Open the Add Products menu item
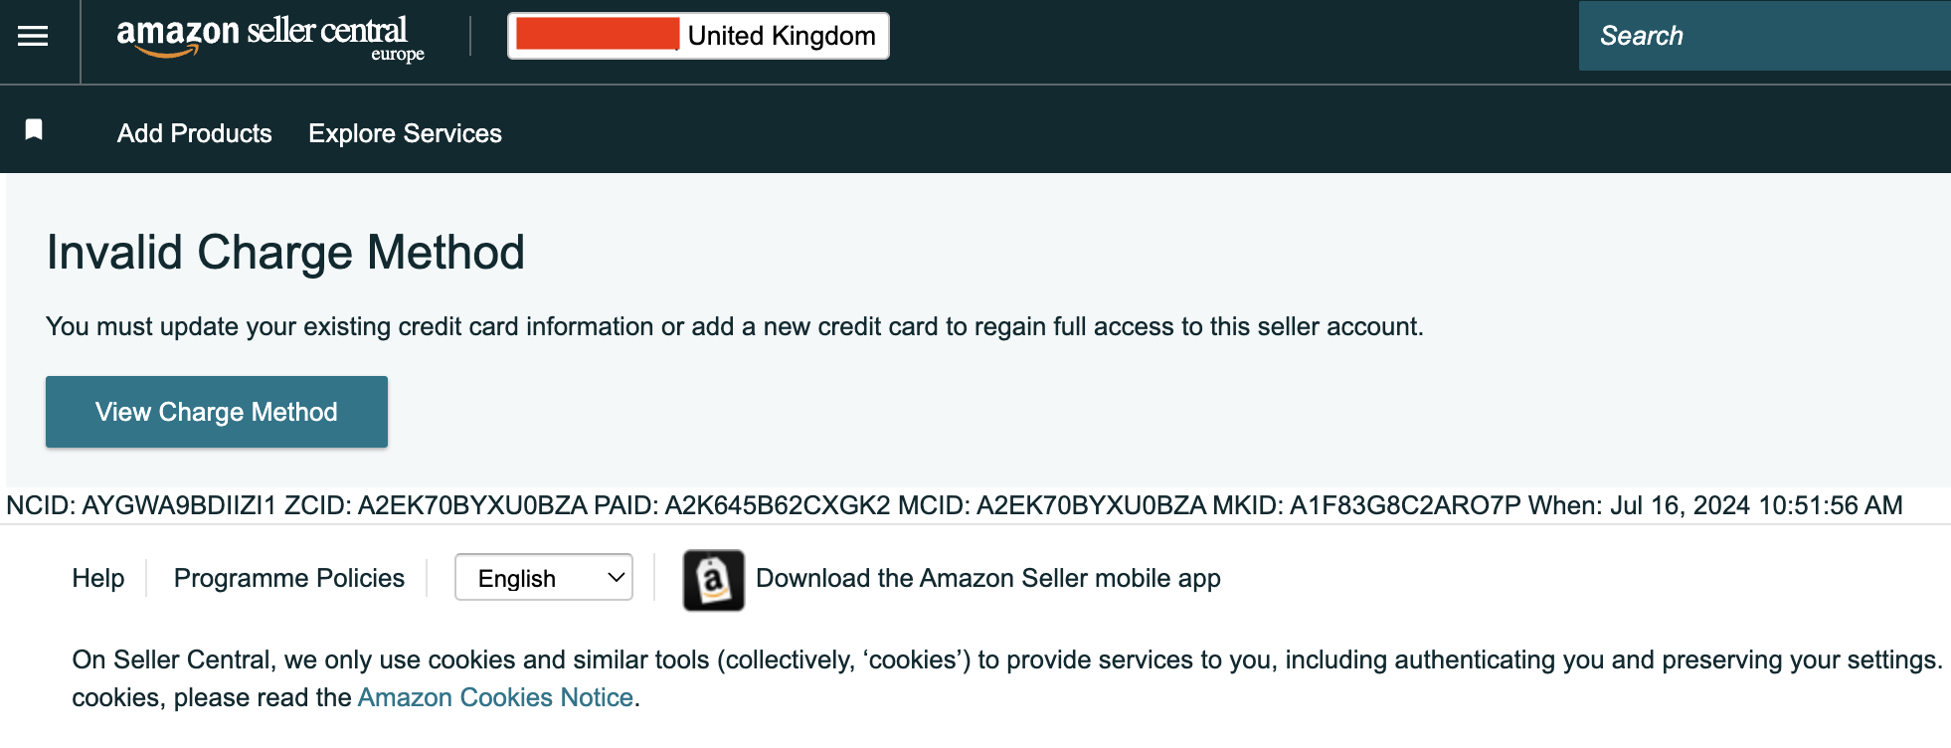Image resolution: width=1951 pixels, height=748 pixels. [x=195, y=133]
